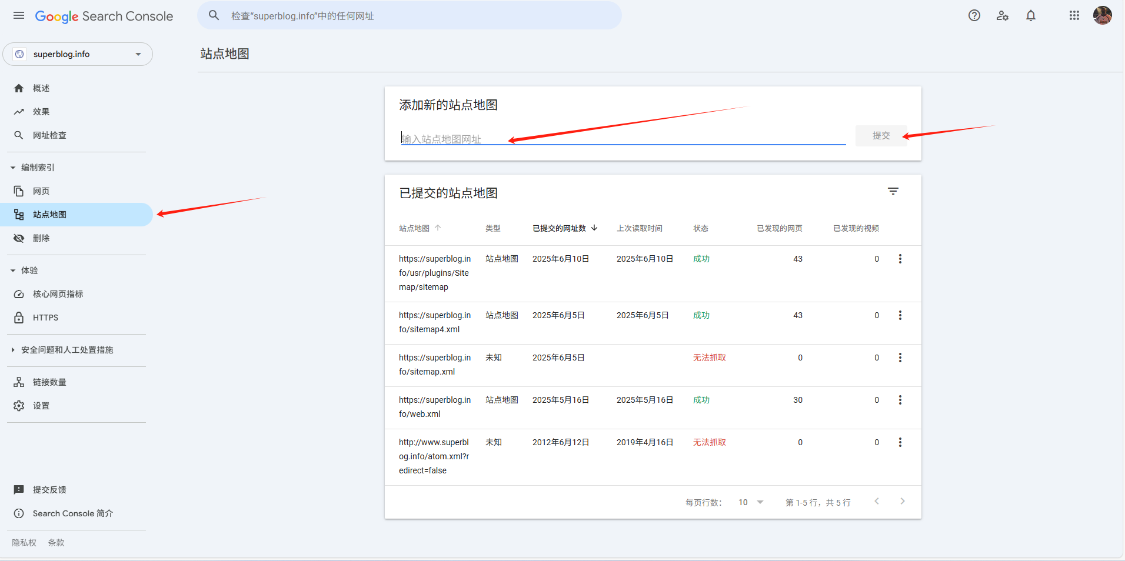Screen dimensions: 1125x561
Task: Click 无法抓取 status for atom.xml
Action: 710,442
